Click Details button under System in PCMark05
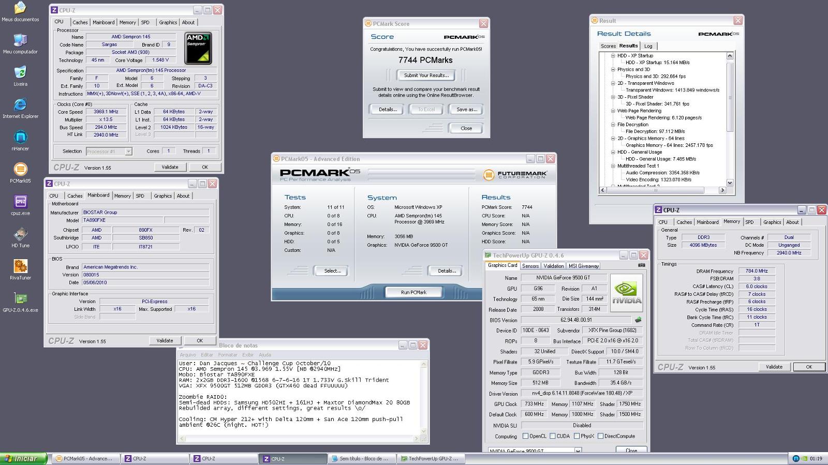Viewport: 828px width, 465px height. pos(447,271)
